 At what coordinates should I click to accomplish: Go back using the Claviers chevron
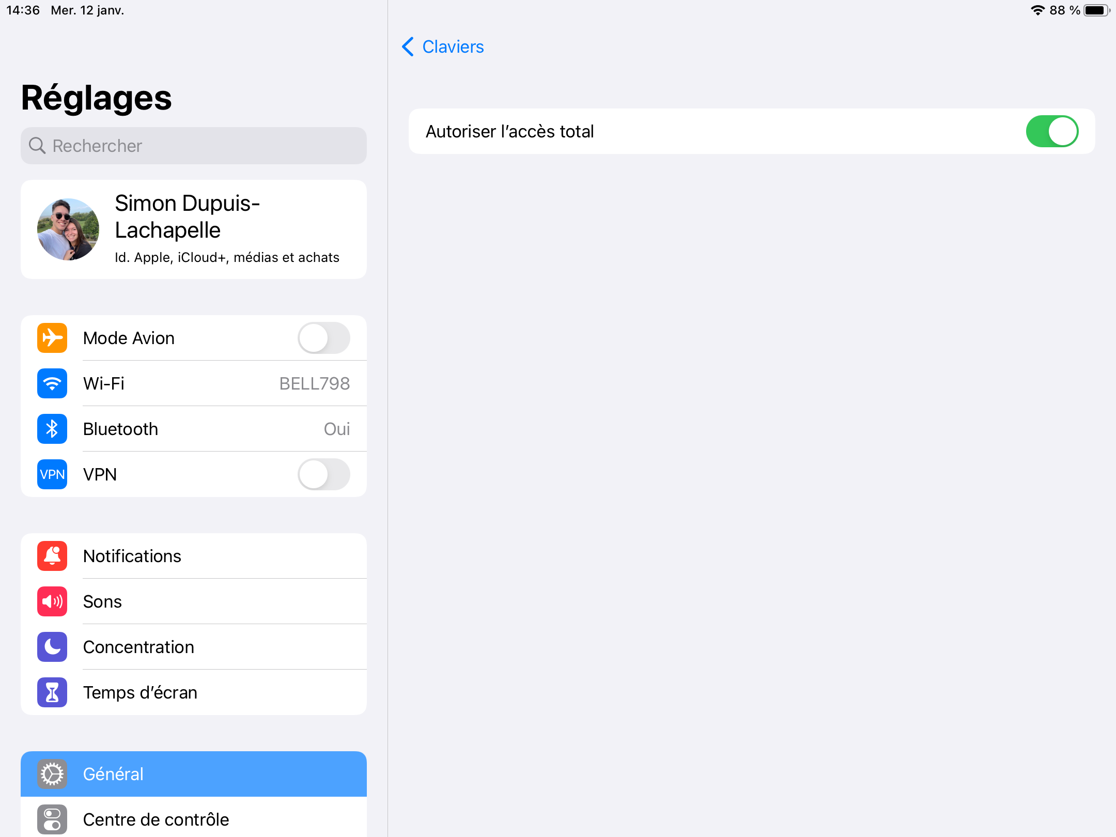coord(408,47)
